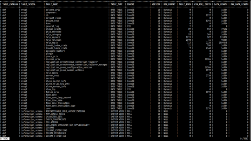
Task: Select the default_roles table name
Action: click(x=54, y=18)
